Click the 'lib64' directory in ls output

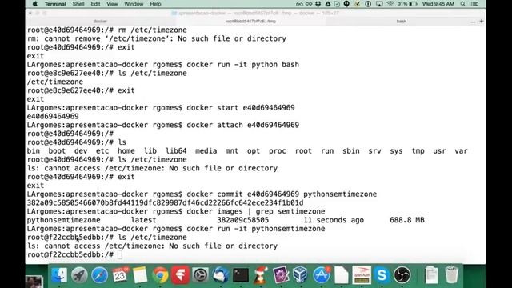[x=176, y=151]
